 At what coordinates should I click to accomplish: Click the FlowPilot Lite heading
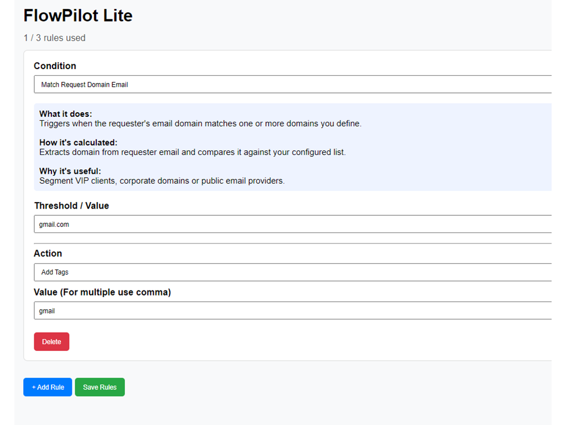(77, 15)
